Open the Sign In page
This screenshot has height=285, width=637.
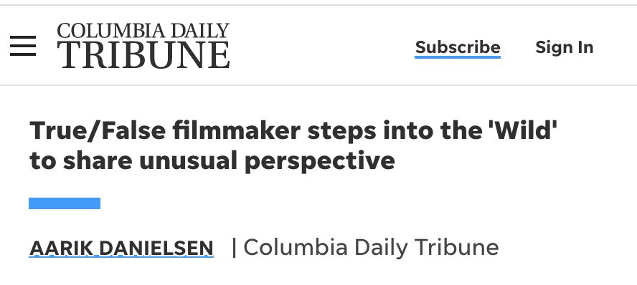[x=565, y=47]
